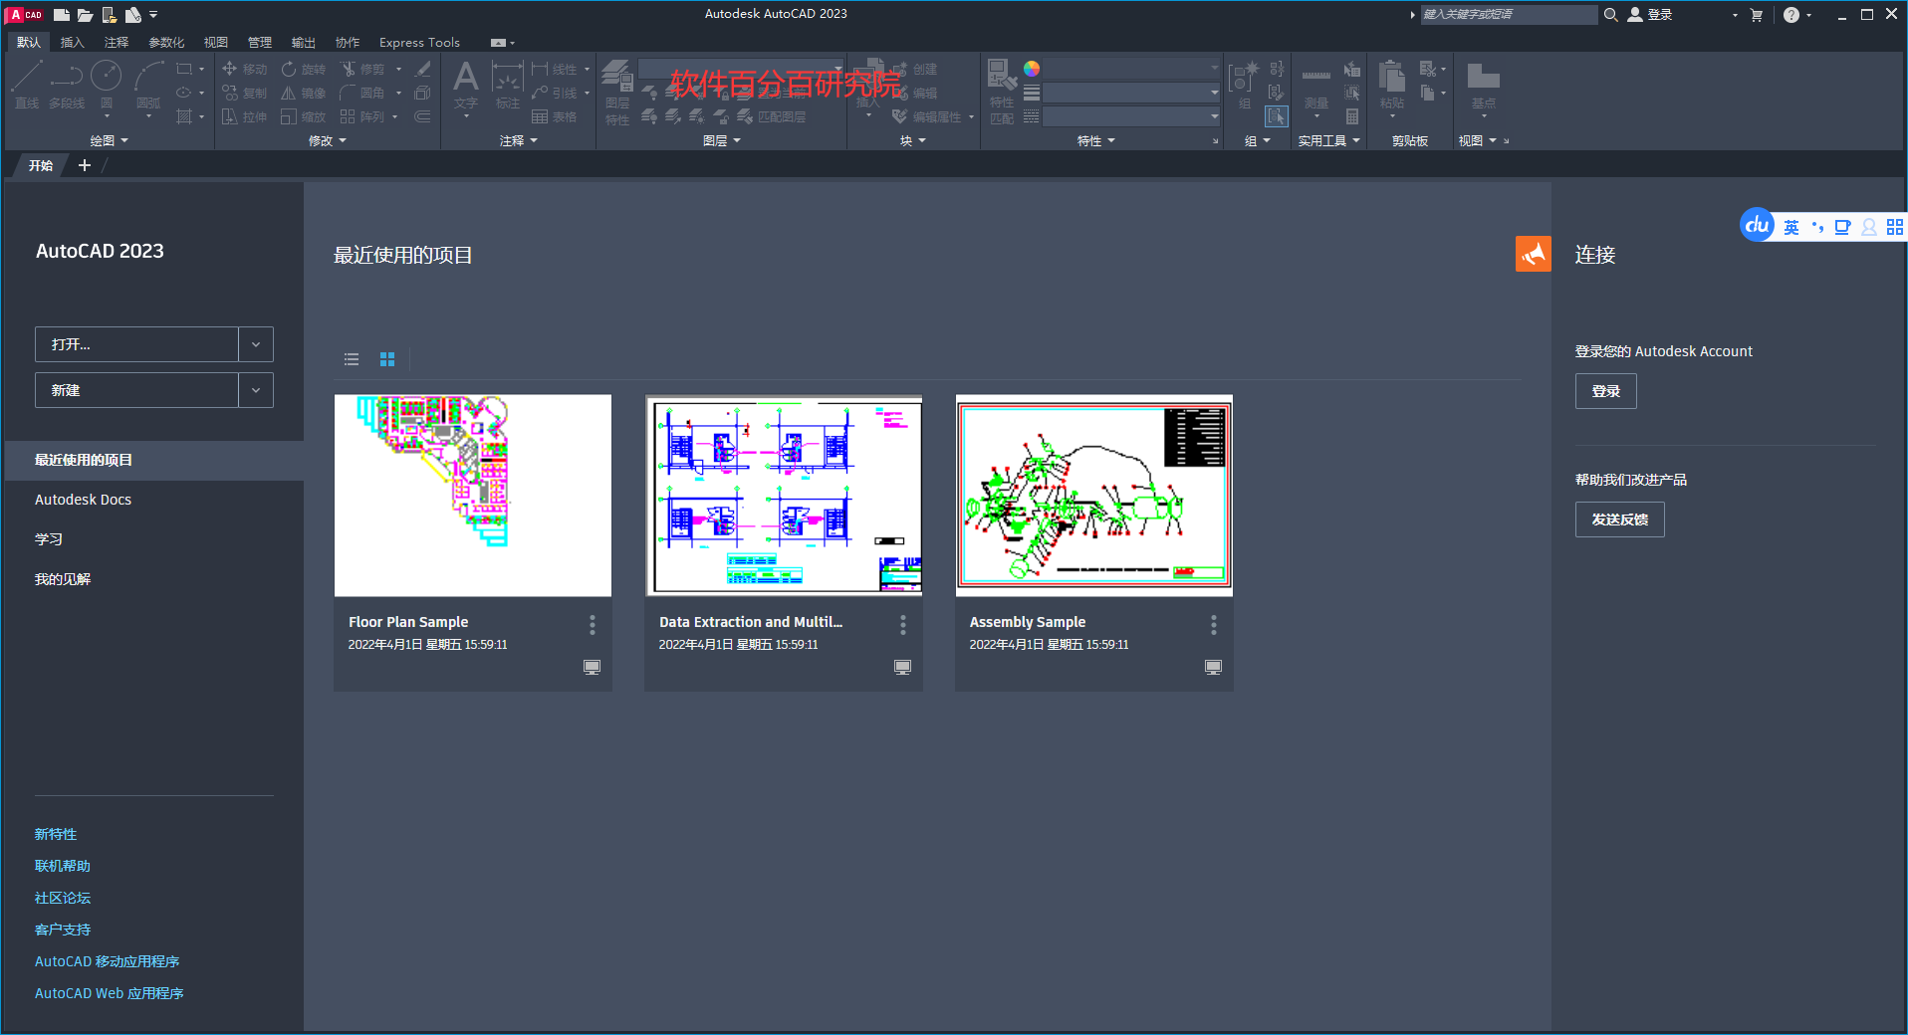This screenshot has width=1908, height=1035.
Task: Open the Floor Plan Sample thumbnail
Action: 473,496
